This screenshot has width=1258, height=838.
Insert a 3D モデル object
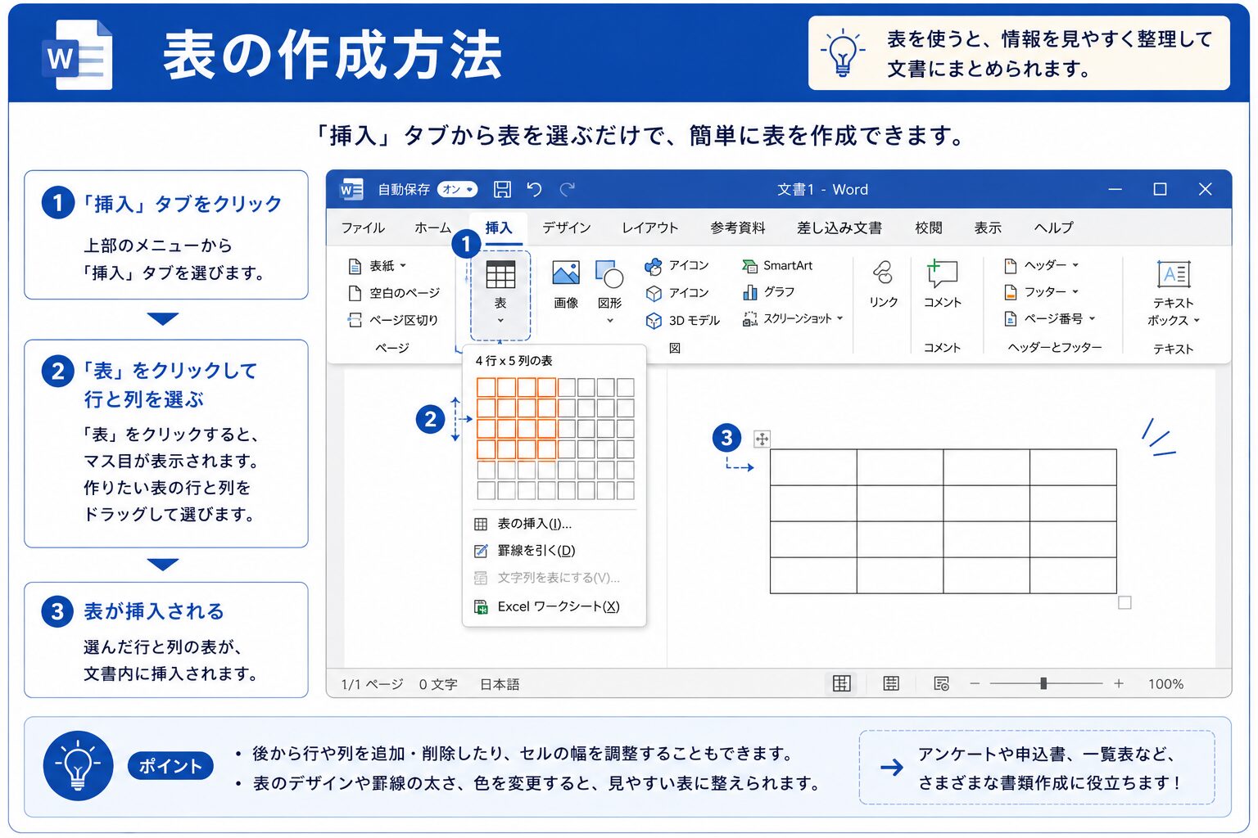(x=683, y=320)
